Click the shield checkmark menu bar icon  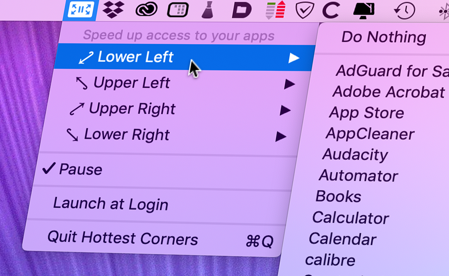[305, 10]
